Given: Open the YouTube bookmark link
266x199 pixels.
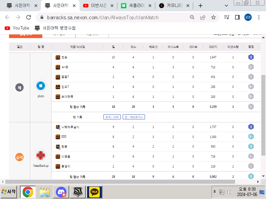Looking at the screenshot, I should tap(17, 28).
